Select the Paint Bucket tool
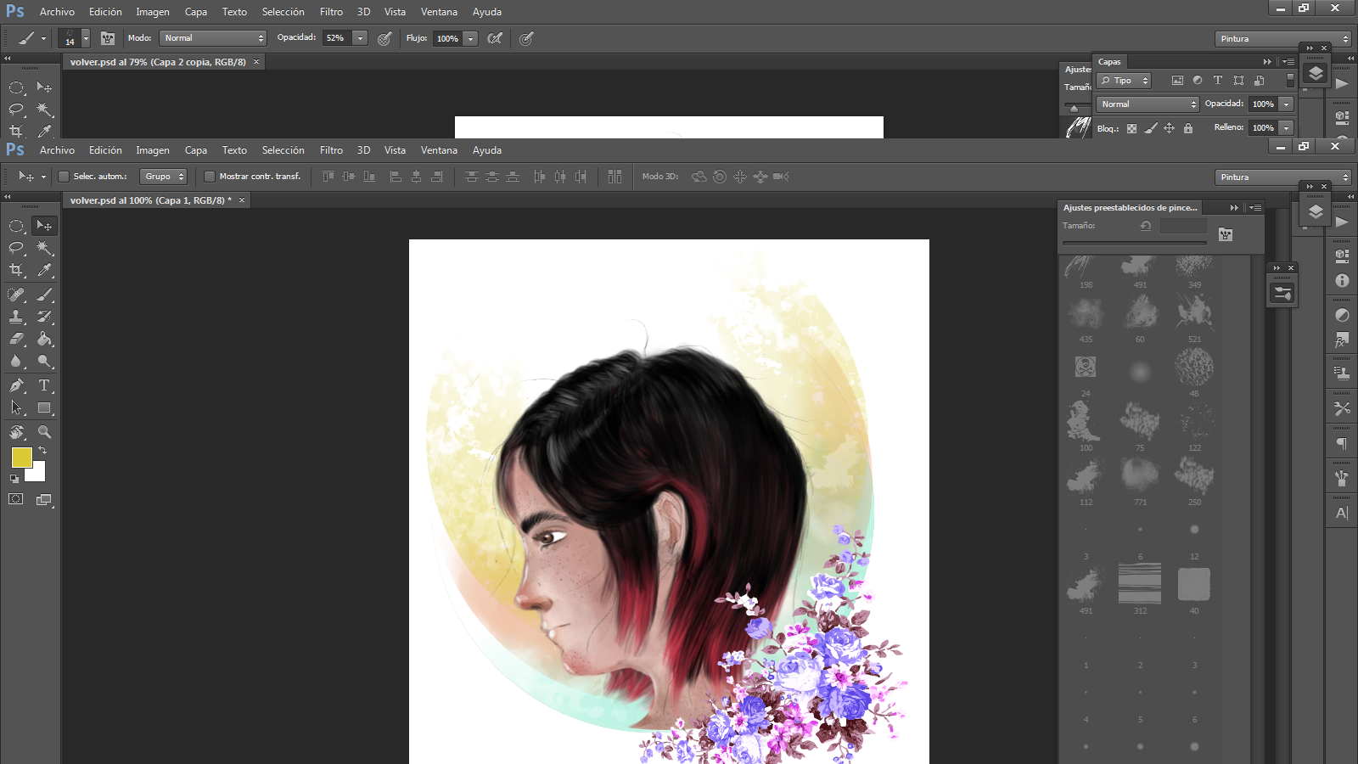 [x=44, y=339]
